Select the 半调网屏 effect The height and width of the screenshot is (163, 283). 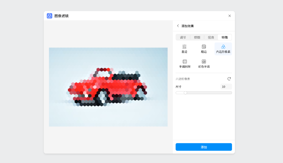click(184, 64)
